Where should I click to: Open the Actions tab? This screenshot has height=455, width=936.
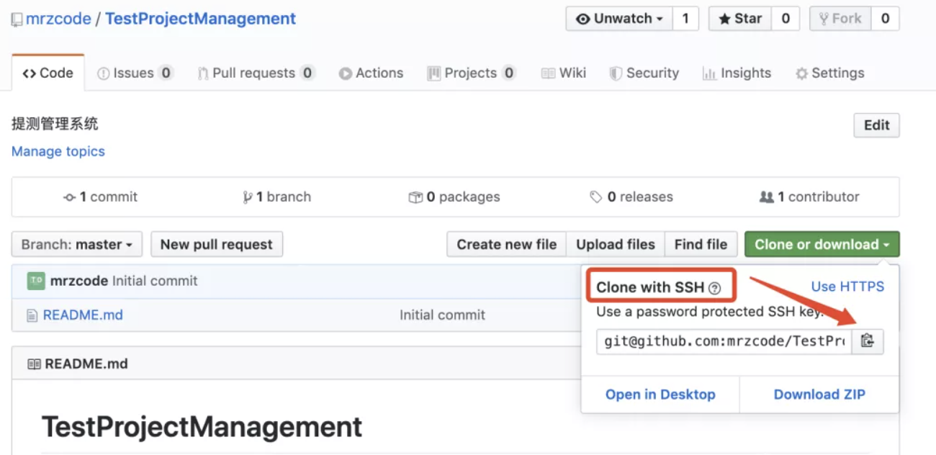coord(371,73)
